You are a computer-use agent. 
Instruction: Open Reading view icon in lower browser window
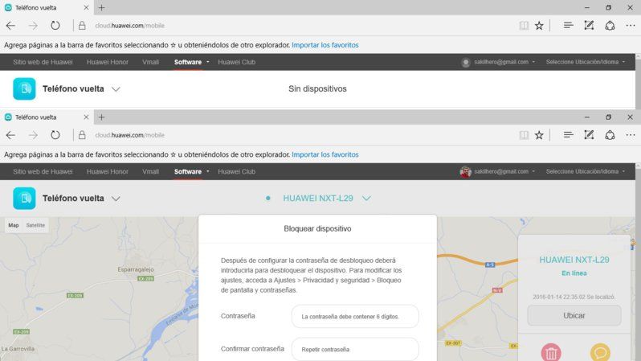[x=524, y=135]
